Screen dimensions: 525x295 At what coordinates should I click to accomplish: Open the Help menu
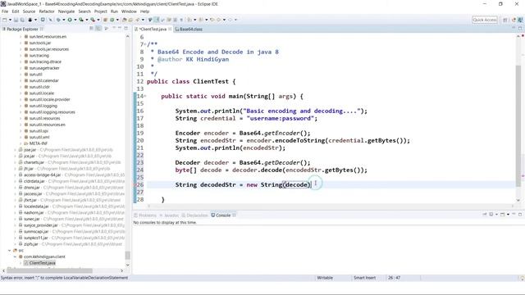(144, 11)
